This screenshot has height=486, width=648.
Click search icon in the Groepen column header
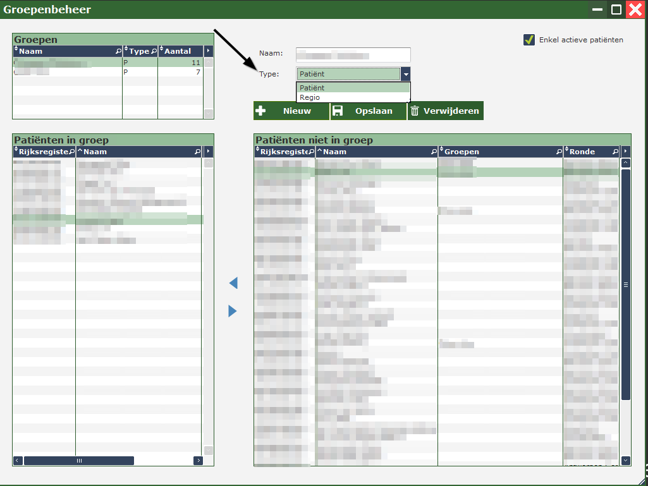tap(559, 152)
